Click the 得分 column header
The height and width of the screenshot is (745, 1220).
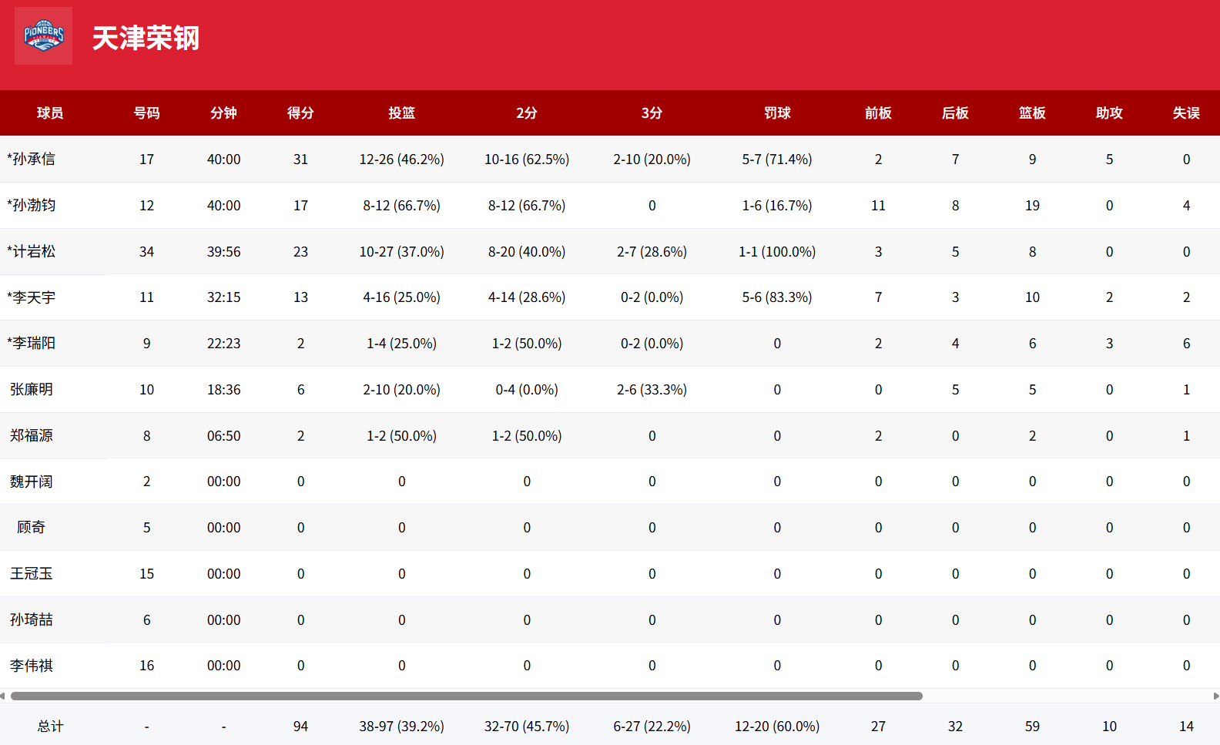click(x=300, y=113)
